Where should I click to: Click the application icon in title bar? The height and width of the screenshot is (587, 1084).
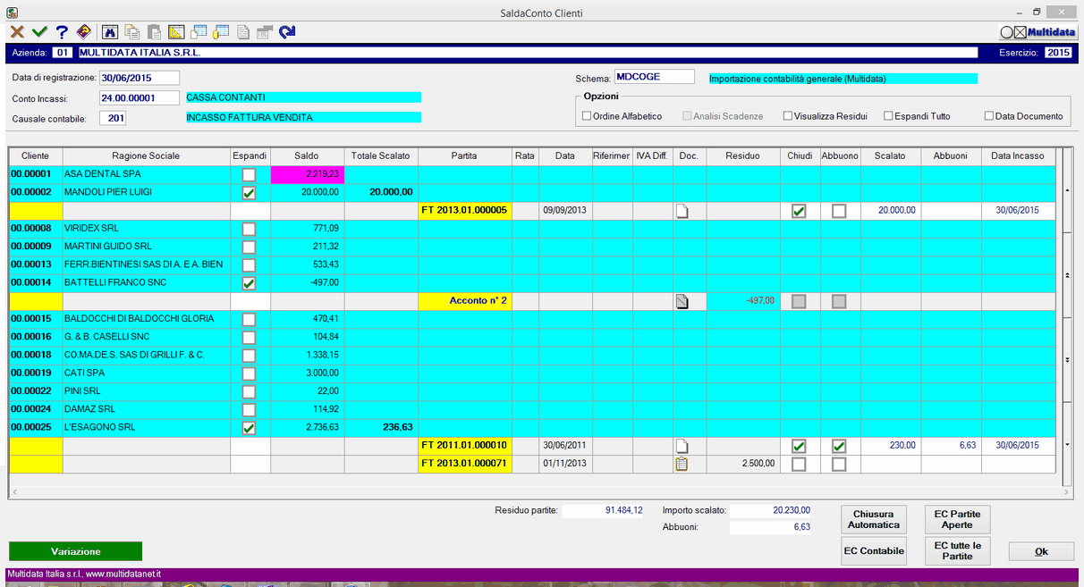pos(13,12)
